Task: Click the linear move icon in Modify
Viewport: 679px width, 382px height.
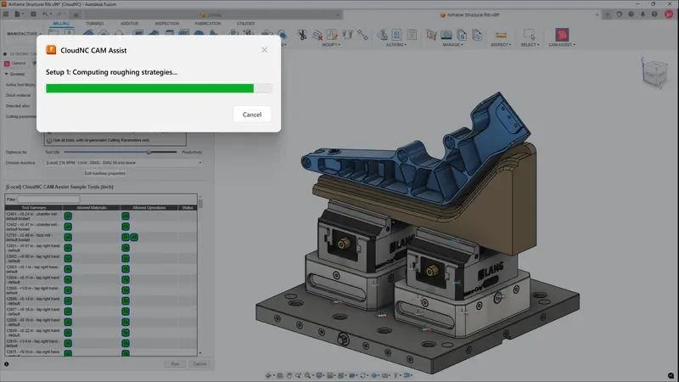Action: pos(362,35)
